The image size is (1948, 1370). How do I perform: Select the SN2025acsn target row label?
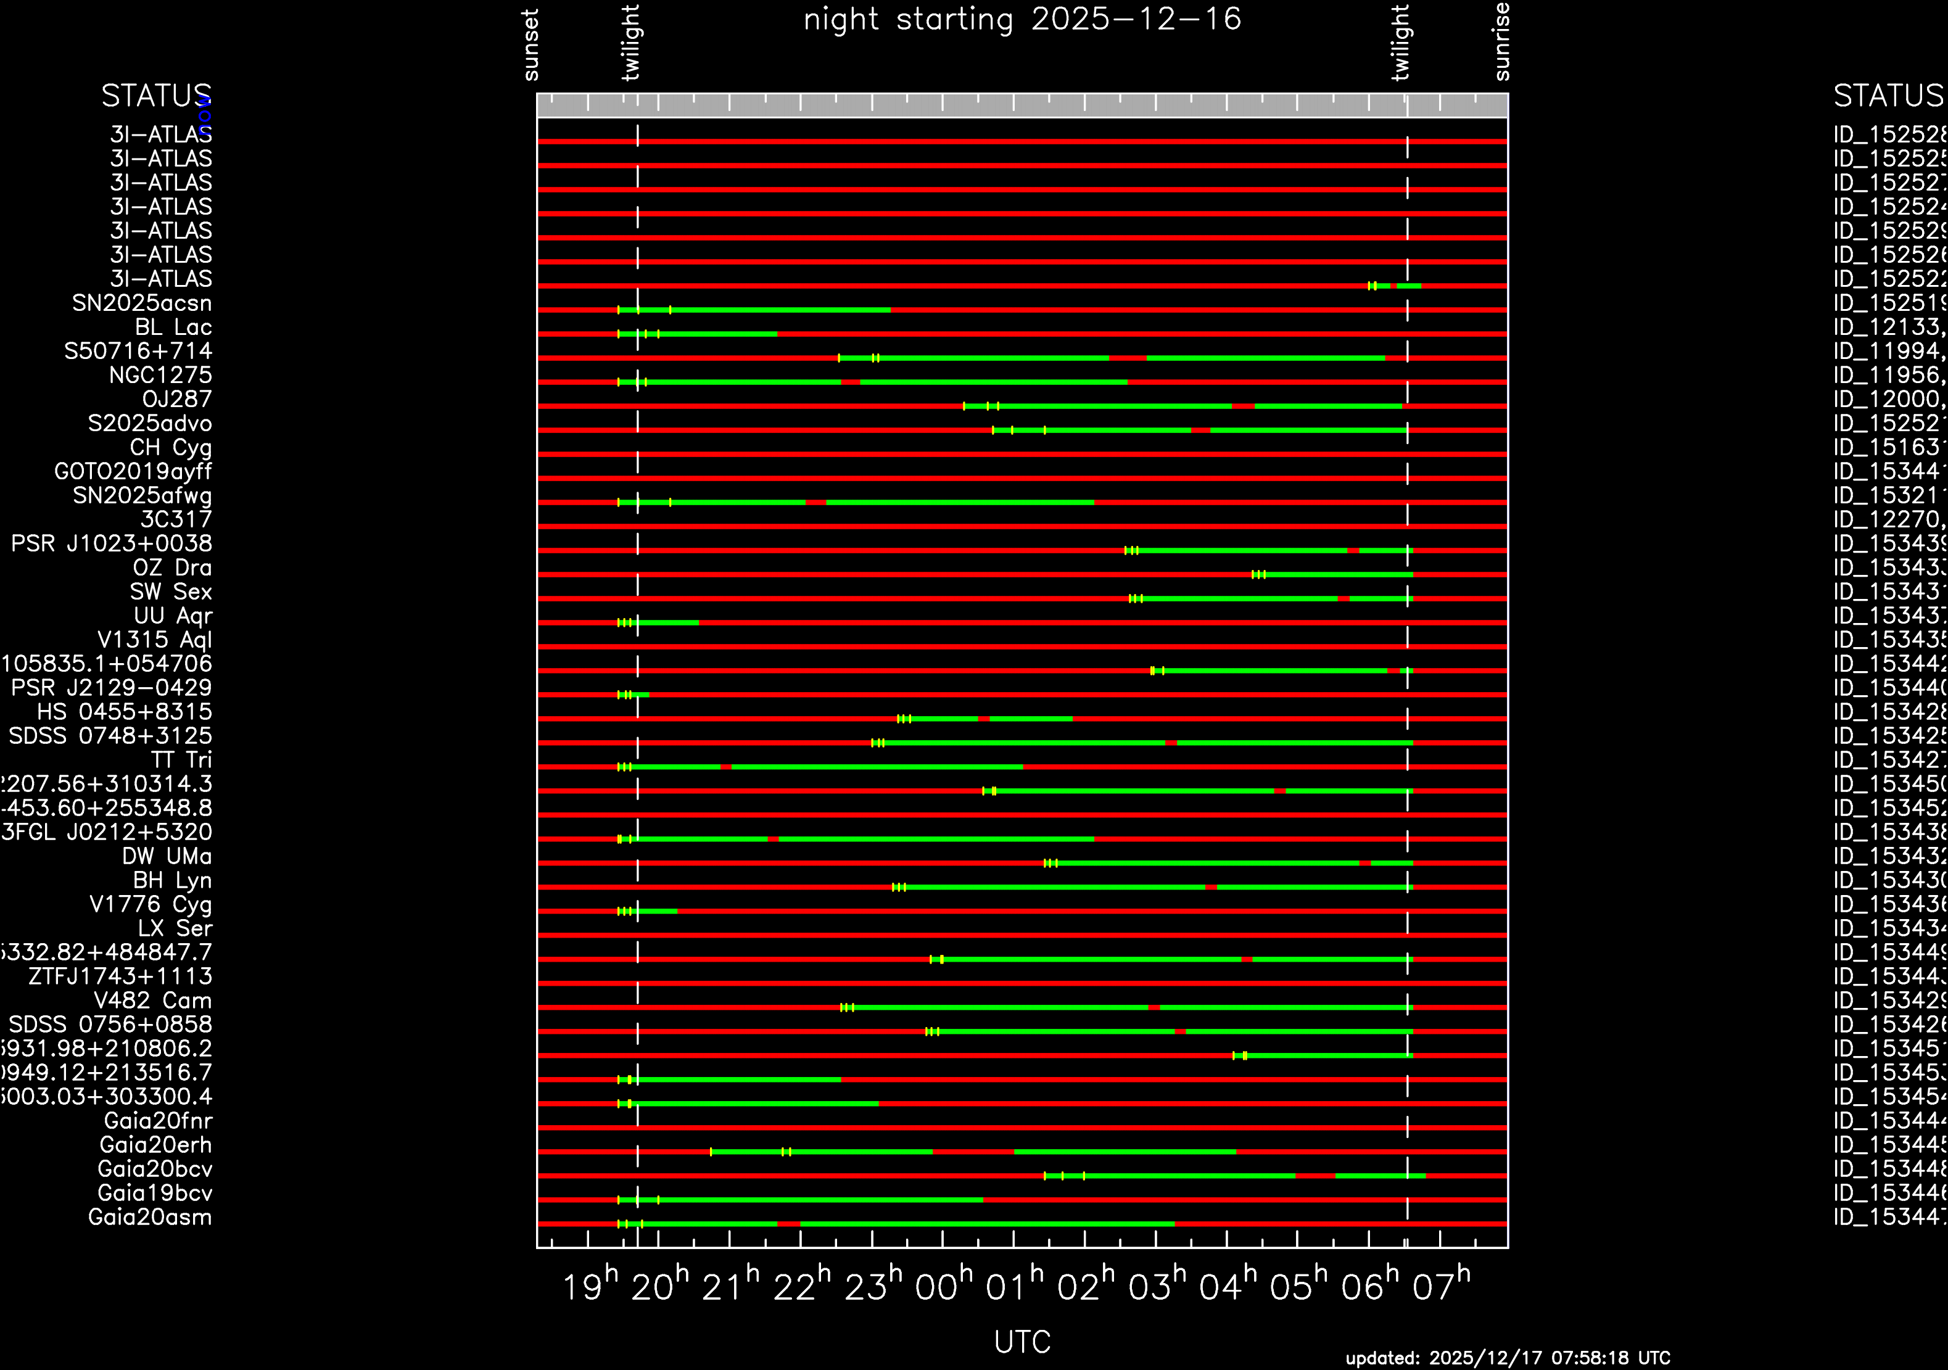pos(142,303)
